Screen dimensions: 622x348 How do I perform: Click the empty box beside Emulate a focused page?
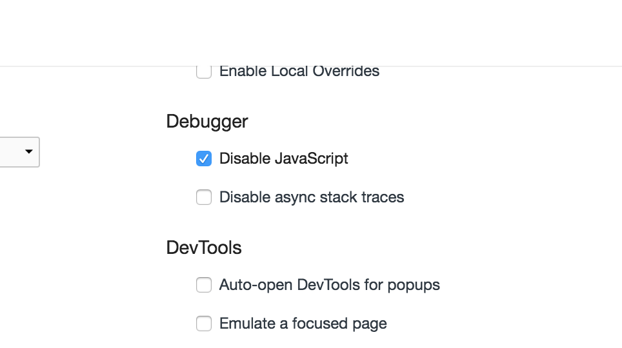click(x=204, y=324)
